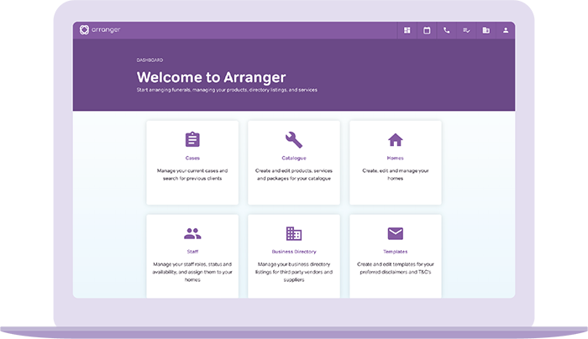Click the envelope icon on Templates card

396,233
